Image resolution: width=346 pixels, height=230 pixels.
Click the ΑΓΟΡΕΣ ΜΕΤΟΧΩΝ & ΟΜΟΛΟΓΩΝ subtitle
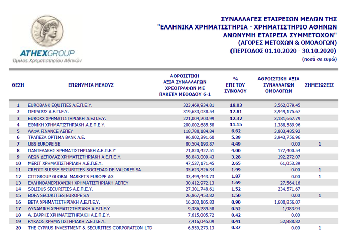pos(287,43)
